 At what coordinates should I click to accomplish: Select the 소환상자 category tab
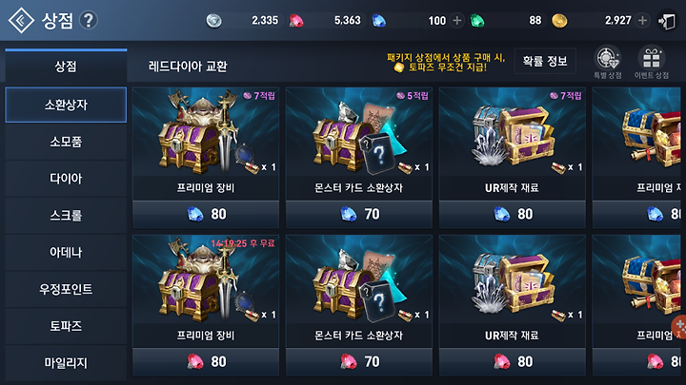pos(66,105)
